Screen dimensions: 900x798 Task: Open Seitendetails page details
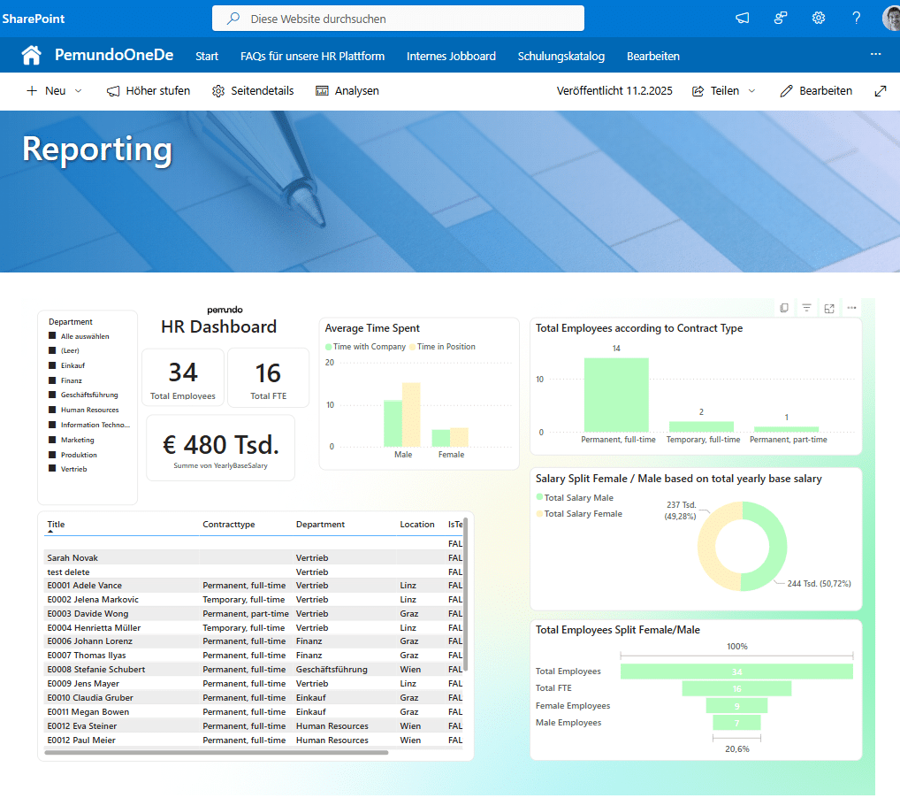pos(253,91)
